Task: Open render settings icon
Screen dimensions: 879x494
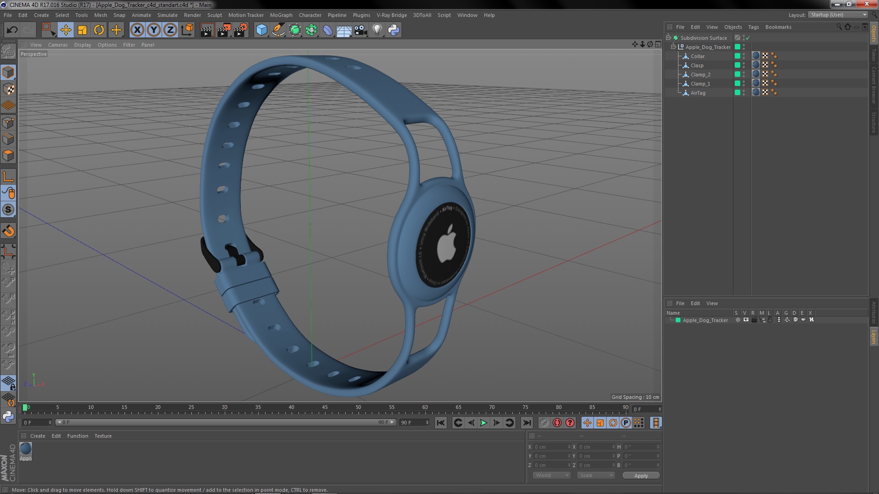Action: [241, 30]
